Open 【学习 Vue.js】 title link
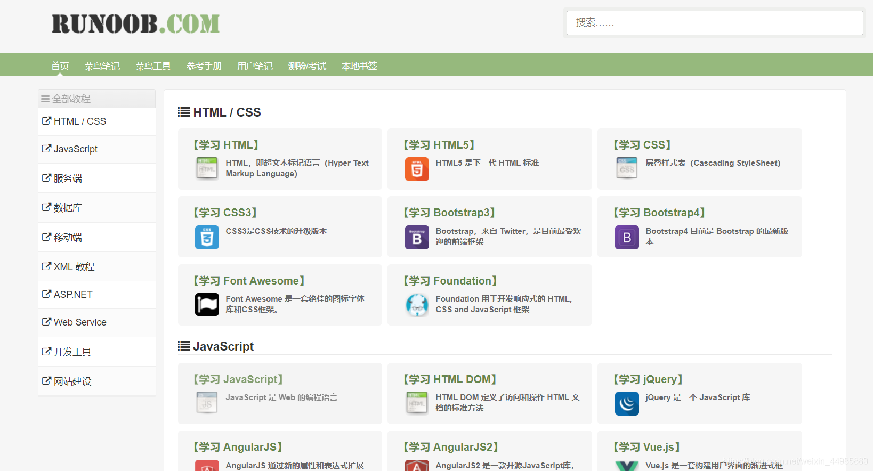 [x=646, y=447]
